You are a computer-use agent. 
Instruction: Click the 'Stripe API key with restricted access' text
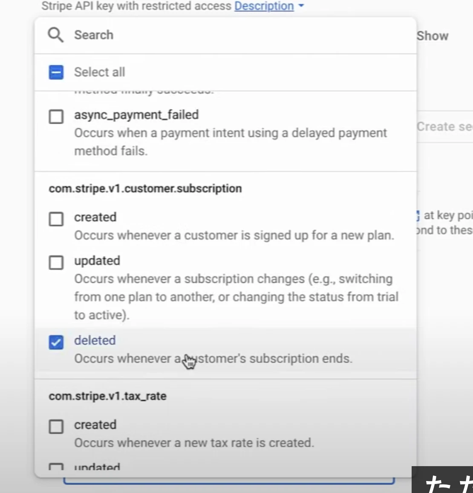136,6
